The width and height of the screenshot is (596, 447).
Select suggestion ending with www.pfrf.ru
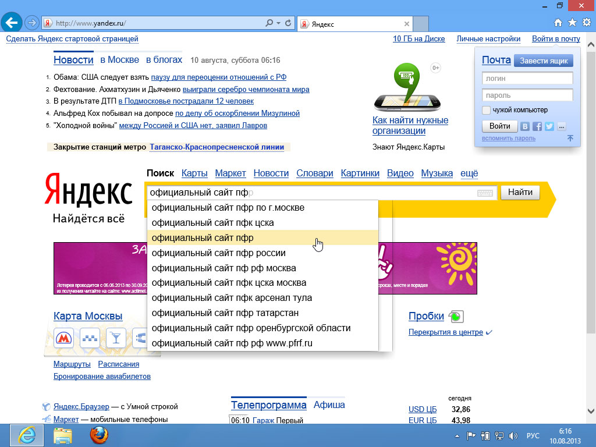point(262,343)
